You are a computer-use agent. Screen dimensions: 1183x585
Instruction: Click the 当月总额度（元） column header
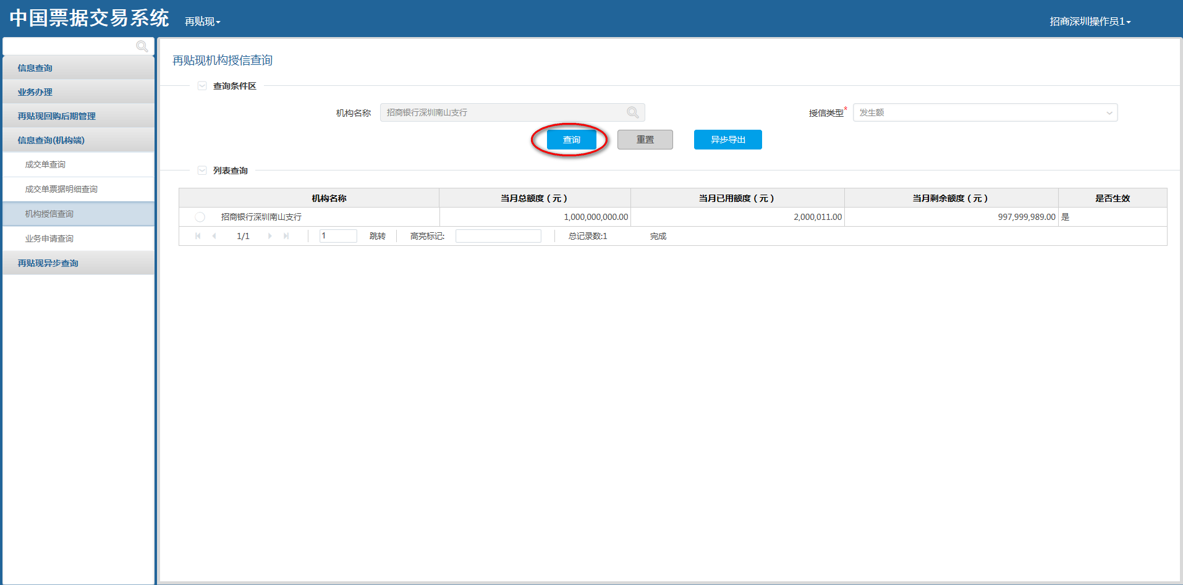pyautogui.click(x=535, y=198)
